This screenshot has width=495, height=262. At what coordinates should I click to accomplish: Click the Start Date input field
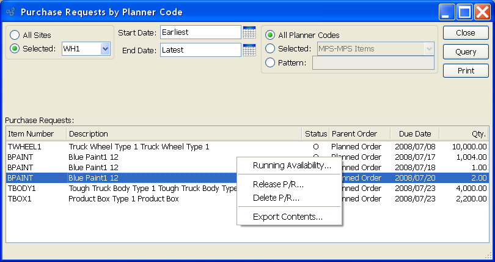200,32
